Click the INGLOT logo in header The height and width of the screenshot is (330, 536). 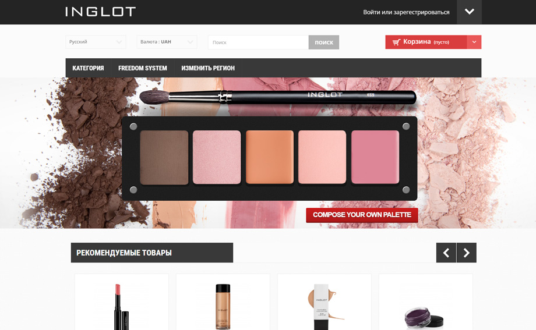tap(100, 12)
